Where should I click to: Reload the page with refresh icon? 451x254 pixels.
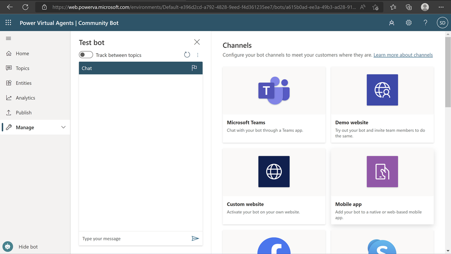click(x=25, y=7)
